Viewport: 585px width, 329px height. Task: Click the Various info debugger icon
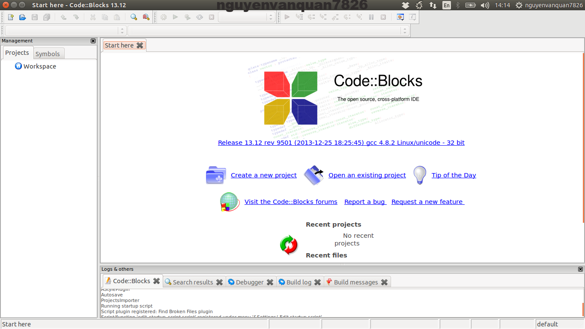[x=412, y=17]
